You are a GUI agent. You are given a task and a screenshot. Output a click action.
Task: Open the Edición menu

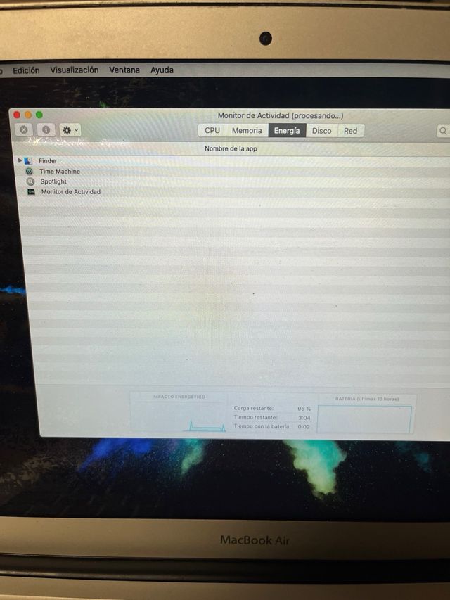pos(26,70)
